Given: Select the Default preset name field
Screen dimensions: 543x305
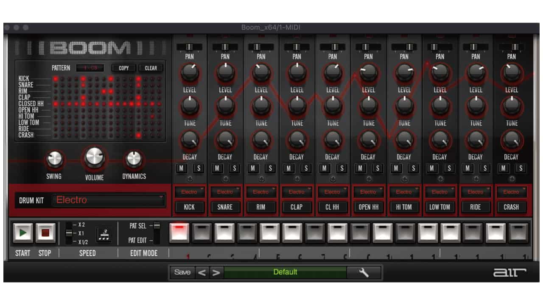Looking at the screenshot, I should click(285, 272).
